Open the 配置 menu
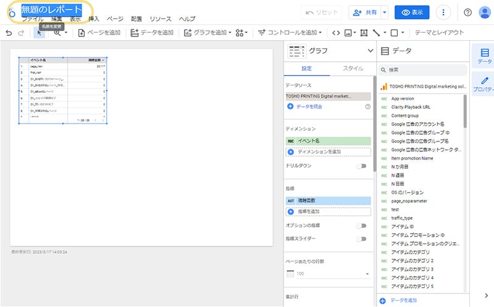This screenshot has height=307, width=494. 136,19
